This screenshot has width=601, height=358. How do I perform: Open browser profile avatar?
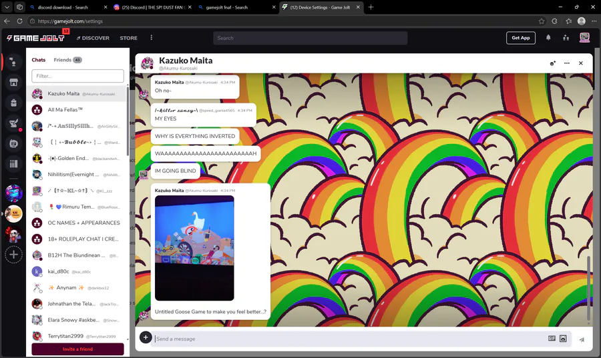click(x=582, y=21)
